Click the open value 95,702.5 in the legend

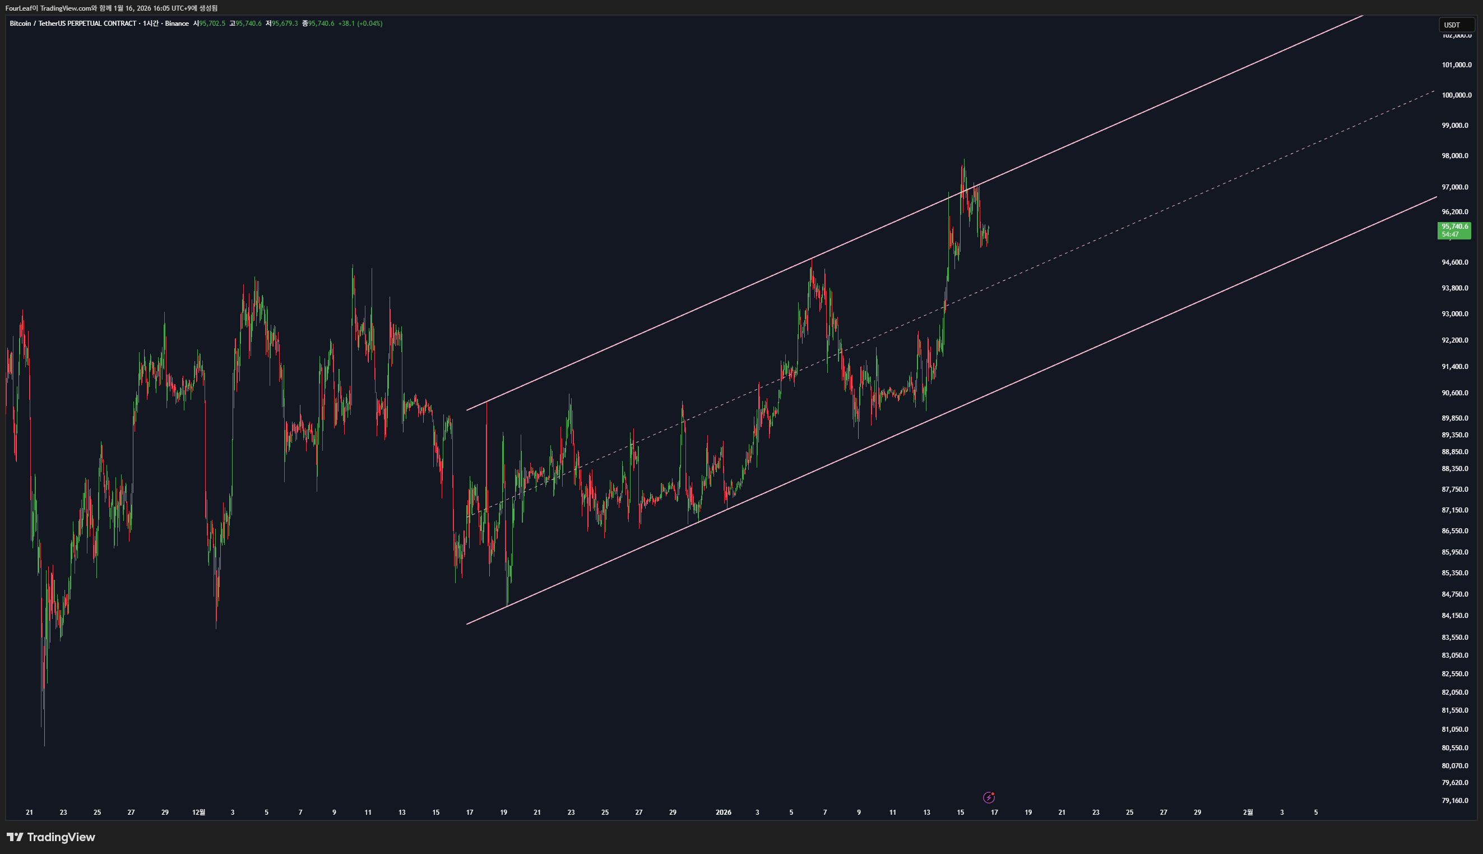tap(212, 24)
